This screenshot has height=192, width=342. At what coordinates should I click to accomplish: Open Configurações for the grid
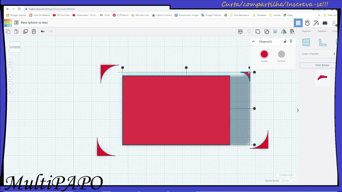coord(286,175)
